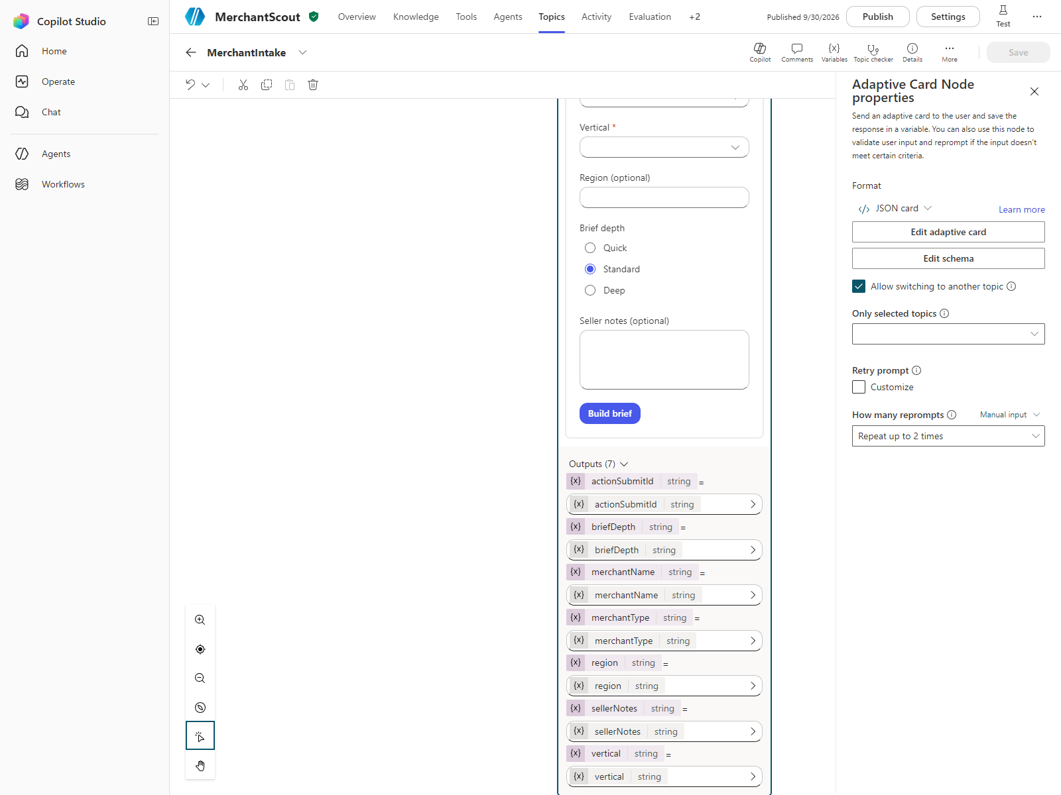
Task: Show topic Details
Action: click(912, 52)
